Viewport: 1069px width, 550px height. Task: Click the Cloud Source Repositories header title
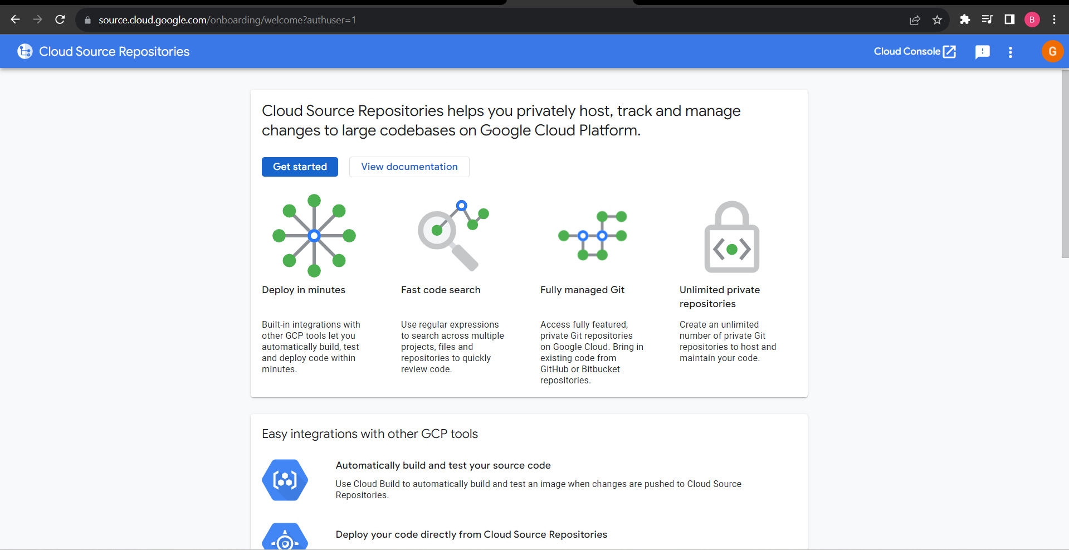(114, 51)
